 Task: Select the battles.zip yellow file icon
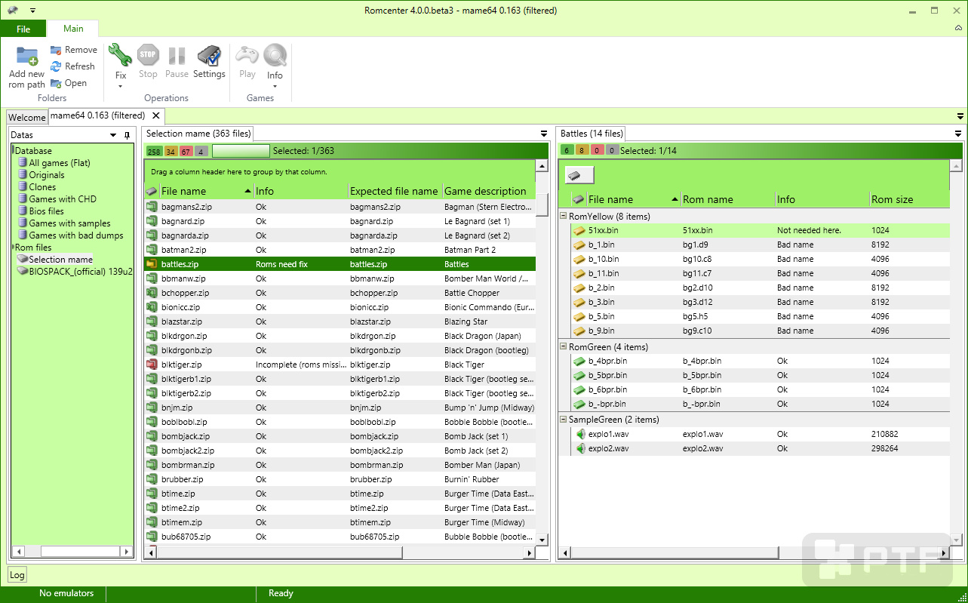[151, 264]
